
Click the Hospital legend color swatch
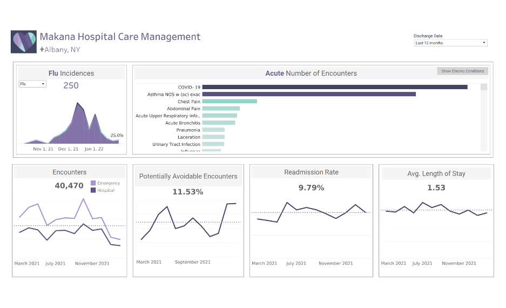[93, 190]
